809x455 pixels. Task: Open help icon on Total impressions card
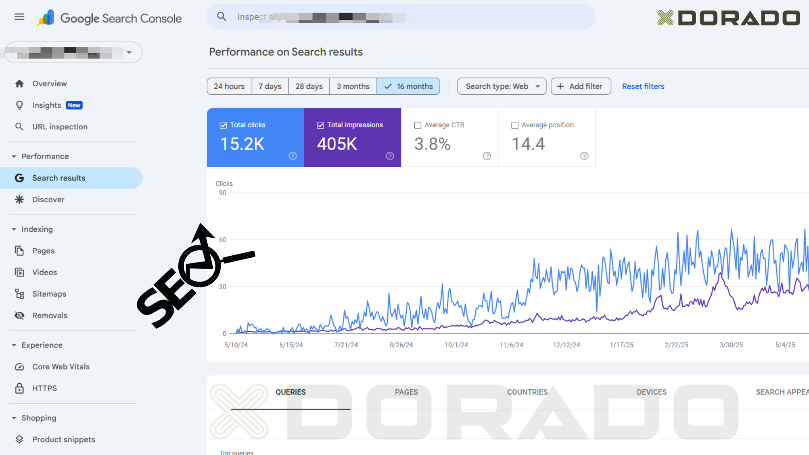click(x=390, y=156)
